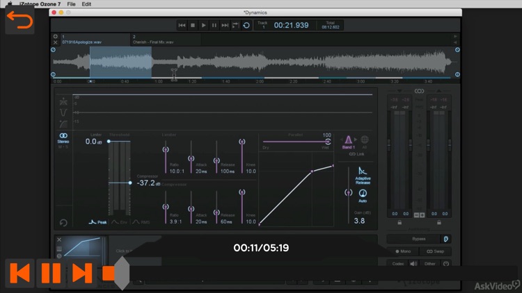Click 1:40 on the timeline ruler
The height and width of the screenshot is (293, 522).
point(226,81)
